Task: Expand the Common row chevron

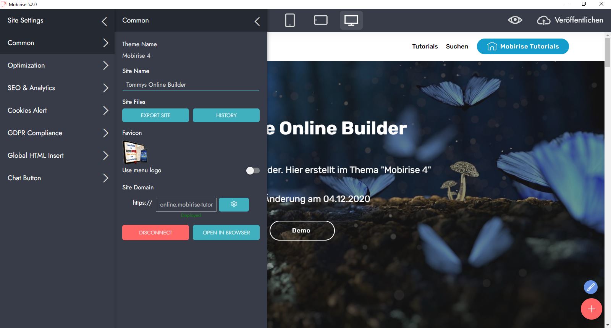Action: (106, 43)
